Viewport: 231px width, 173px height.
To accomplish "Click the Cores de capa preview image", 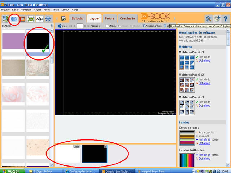I will click(x=187, y=138).
